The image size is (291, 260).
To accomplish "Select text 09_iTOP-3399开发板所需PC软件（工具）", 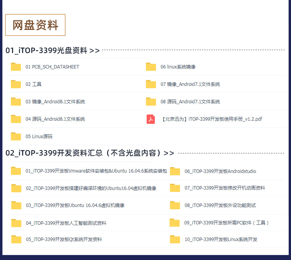I will (x=227, y=222).
